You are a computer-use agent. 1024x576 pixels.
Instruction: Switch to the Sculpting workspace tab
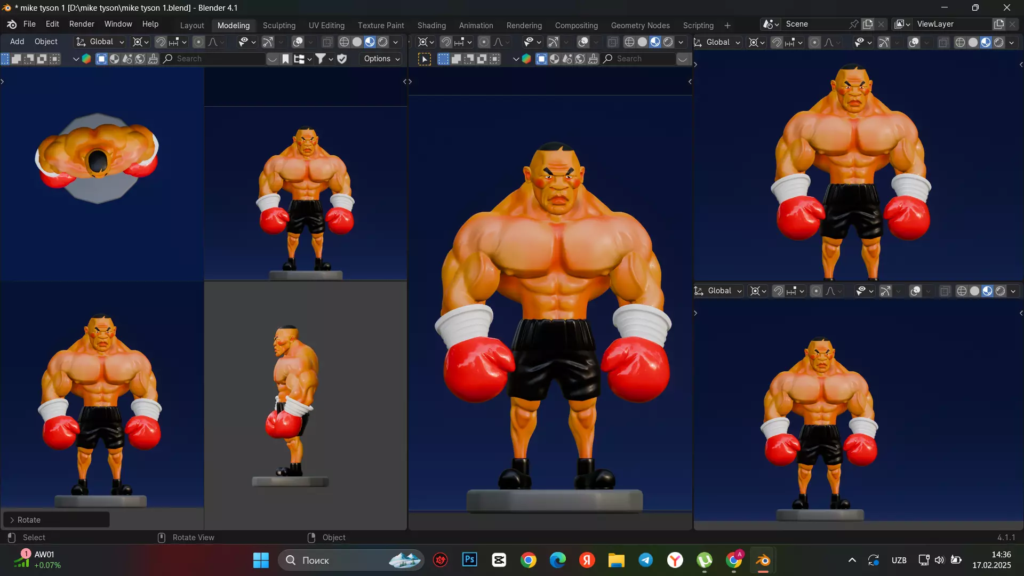point(279,25)
